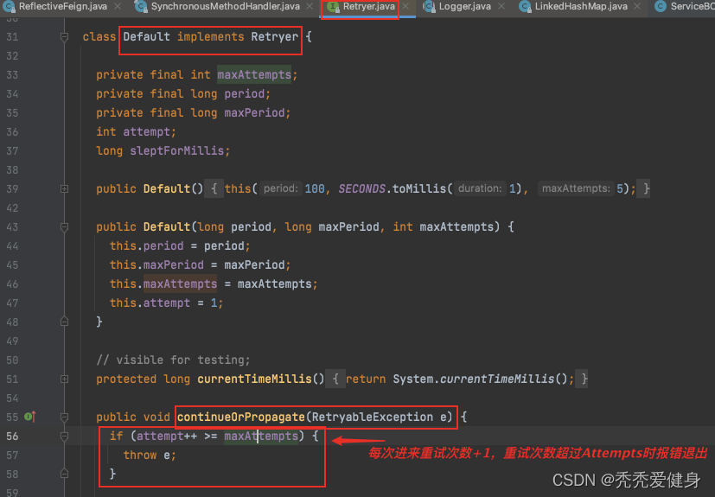This screenshot has height=497, width=715.
Task: Click the maxPeriod field on line 35
Action: 254,112
